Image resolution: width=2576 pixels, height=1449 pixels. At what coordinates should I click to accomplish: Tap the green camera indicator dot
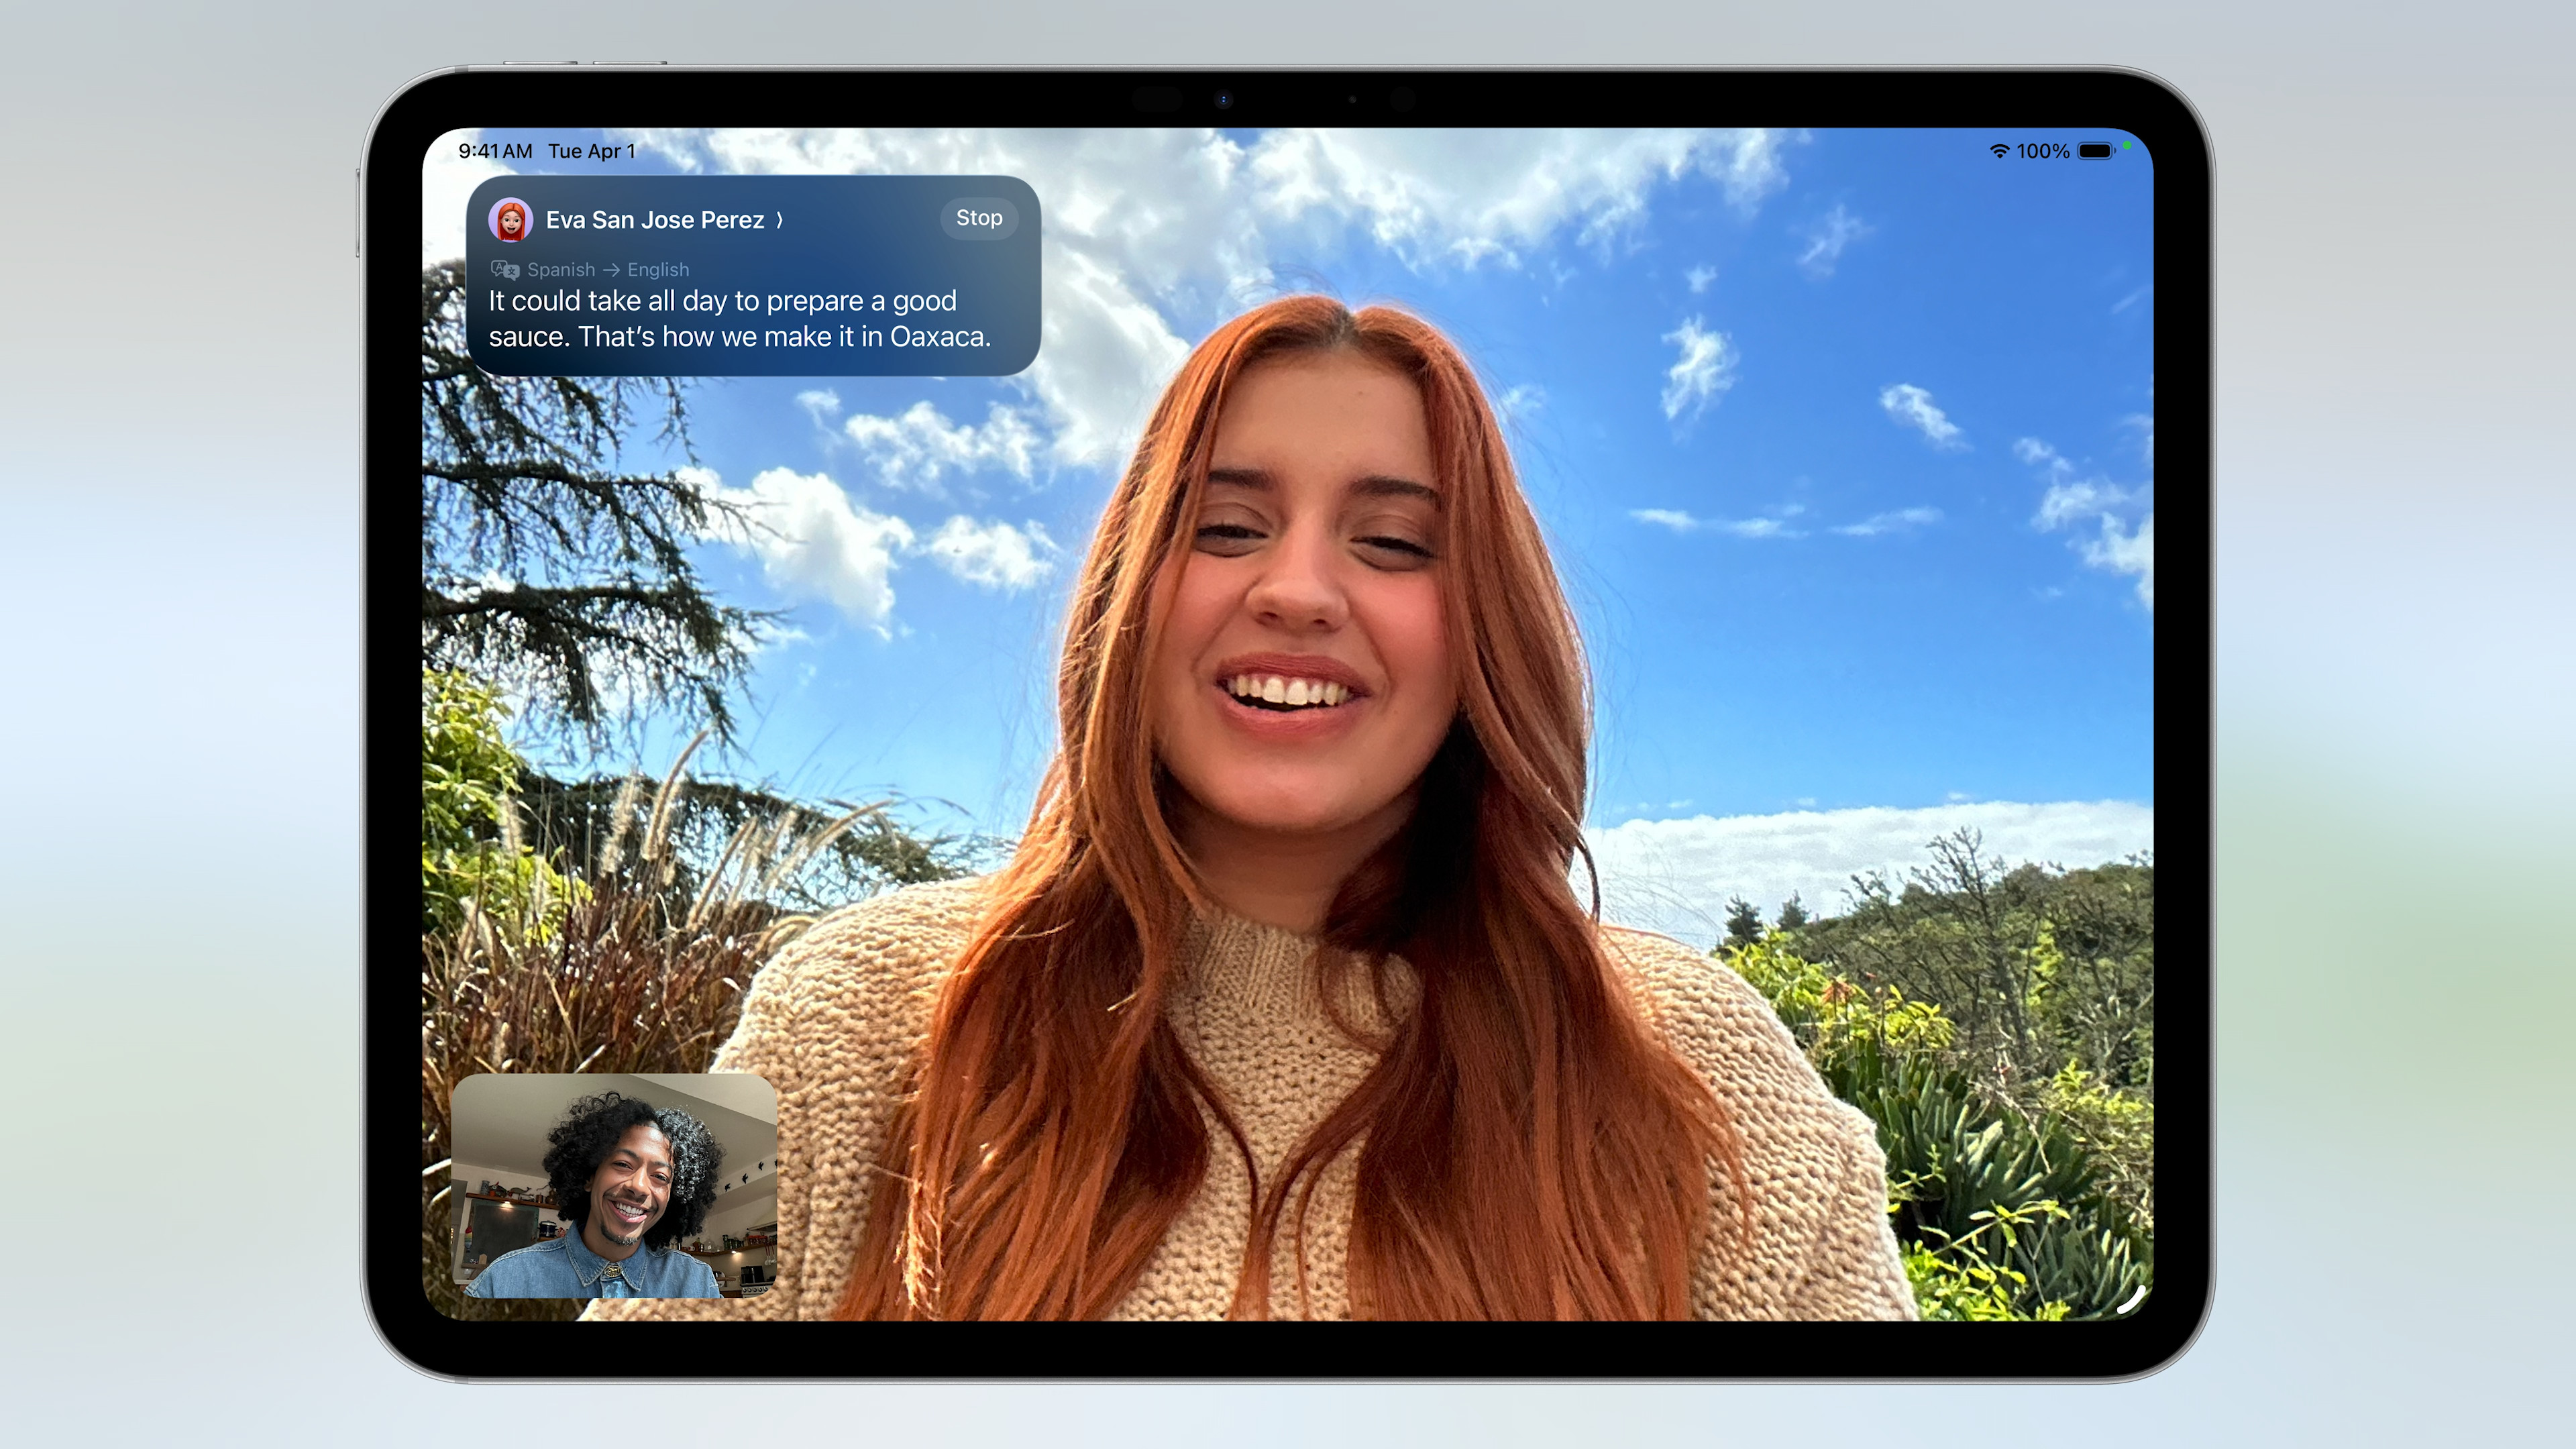pos(2127,146)
